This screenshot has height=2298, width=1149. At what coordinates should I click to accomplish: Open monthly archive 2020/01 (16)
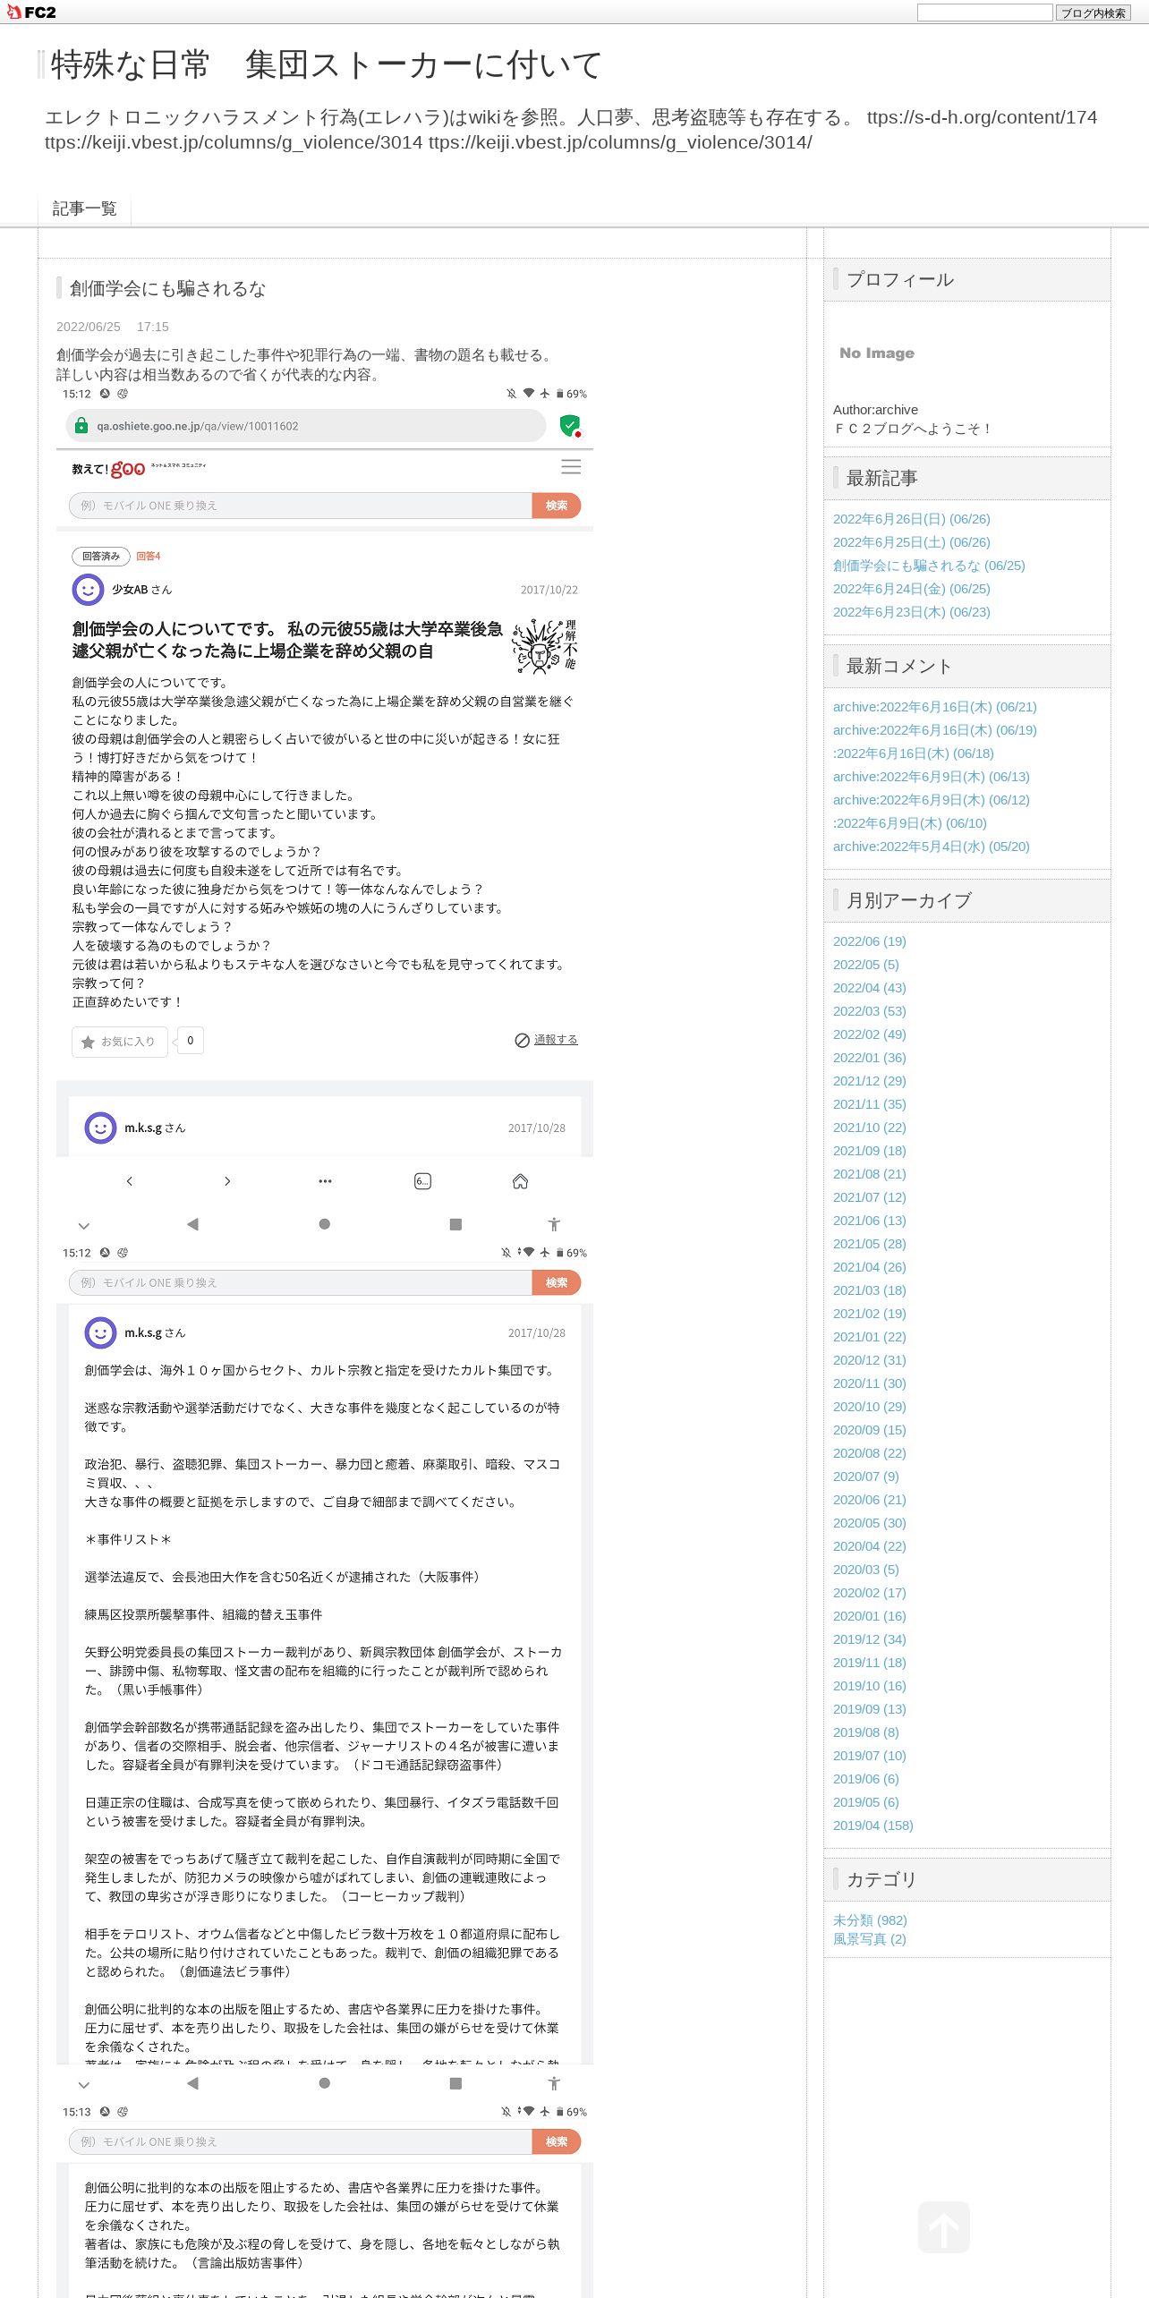click(869, 1616)
